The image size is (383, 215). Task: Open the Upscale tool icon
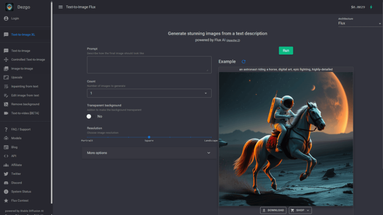click(6, 77)
